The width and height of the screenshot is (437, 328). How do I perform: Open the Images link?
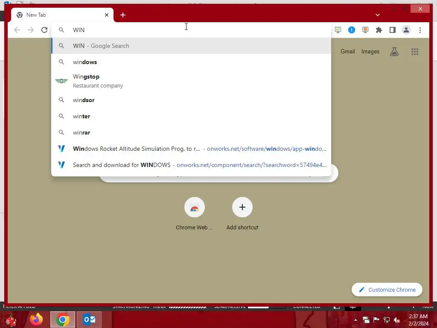click(370, 51)
